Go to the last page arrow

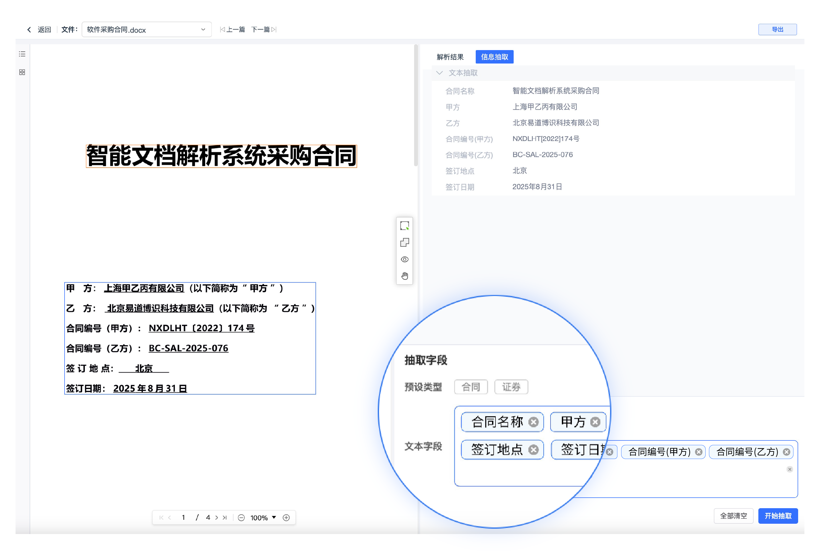click(225, 517)
